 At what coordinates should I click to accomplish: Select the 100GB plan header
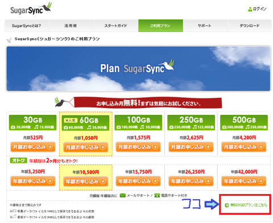(138, 122)
